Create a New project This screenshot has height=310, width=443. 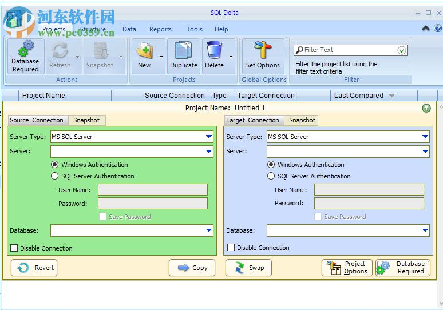pyautogui.click(x=144, y=57)
